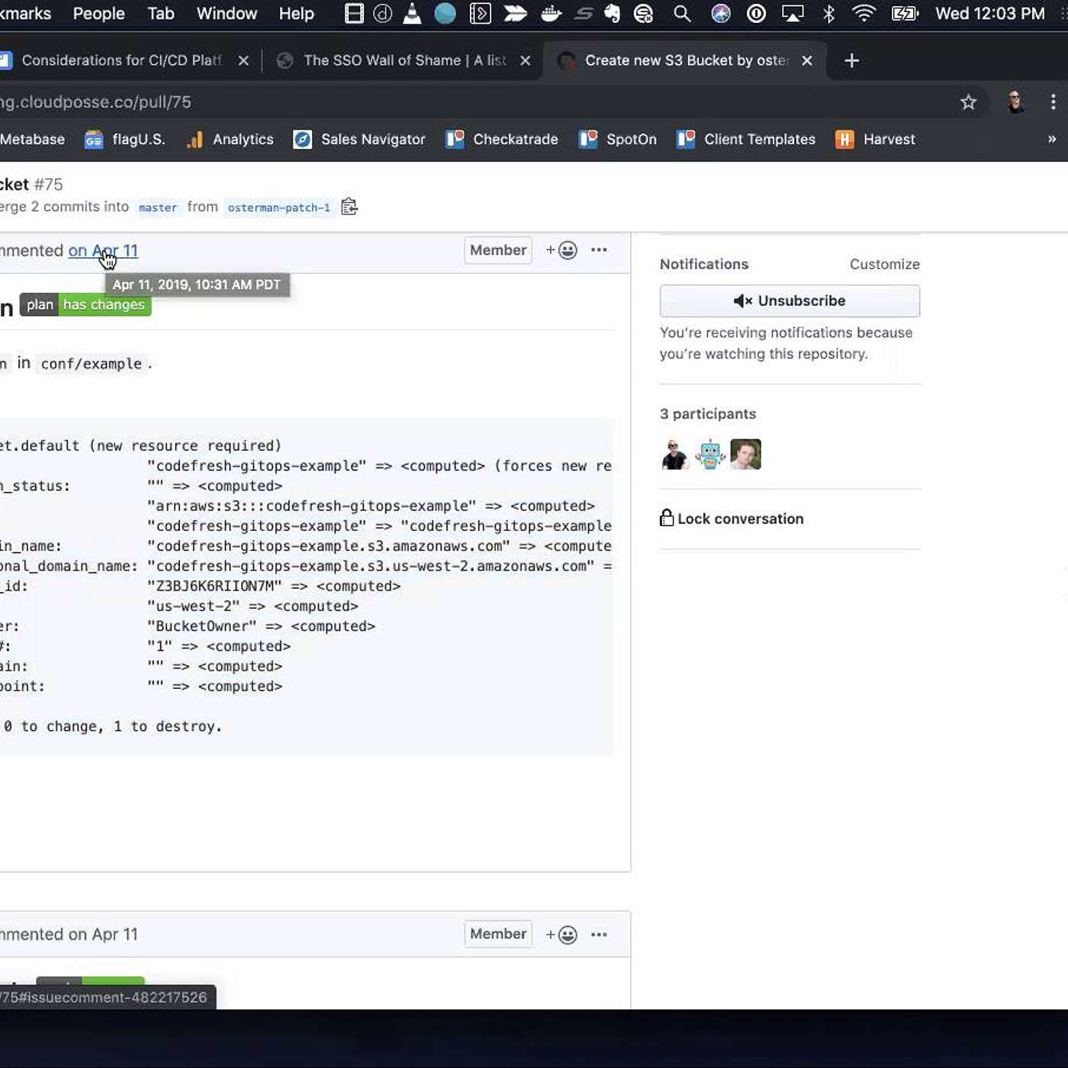Image resolution: width=1068 pixels, height=1068 pixels.
Task: Open first comment's three-dot options menu
Action: 599,250
